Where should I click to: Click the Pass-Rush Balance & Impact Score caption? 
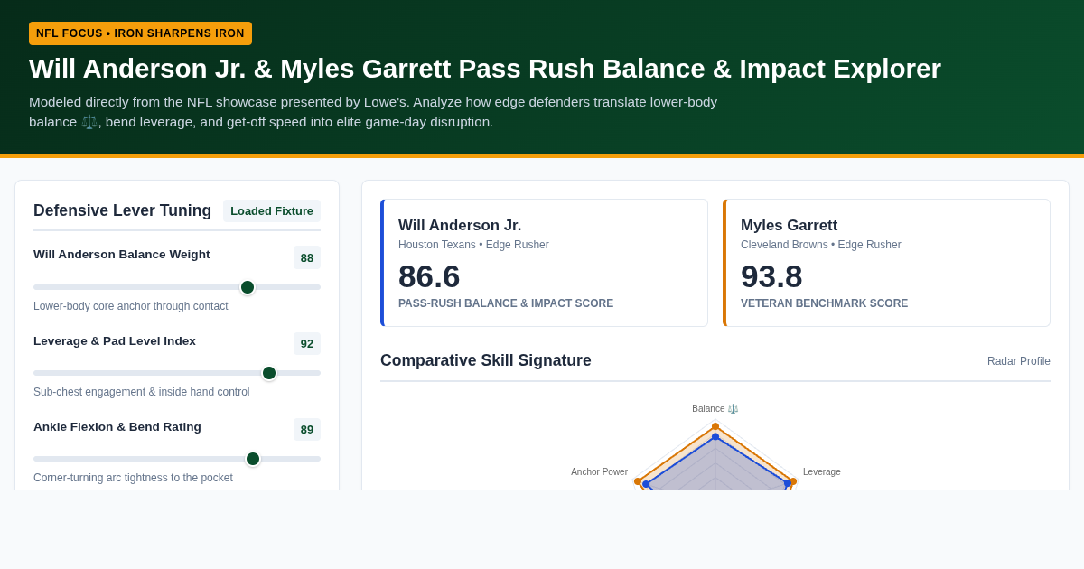pyautogui.click(x=506, y=303)
